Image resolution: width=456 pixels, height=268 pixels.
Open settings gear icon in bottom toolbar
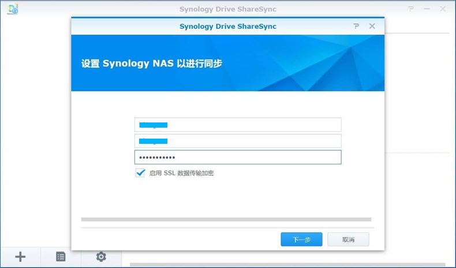pos(101,257)
